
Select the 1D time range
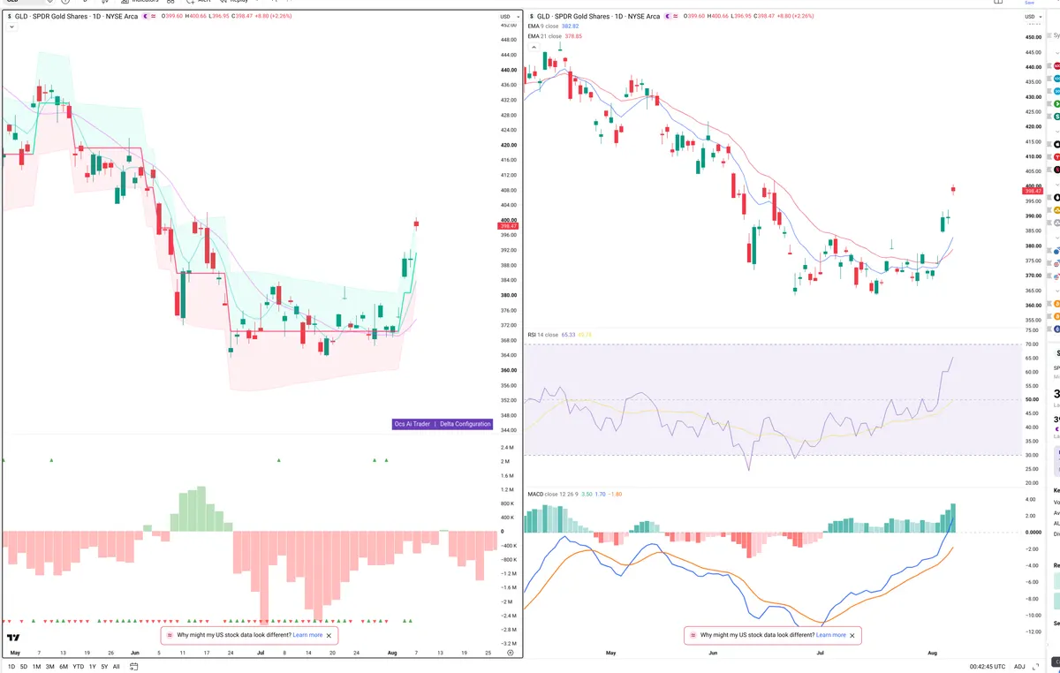click(11, 666)
